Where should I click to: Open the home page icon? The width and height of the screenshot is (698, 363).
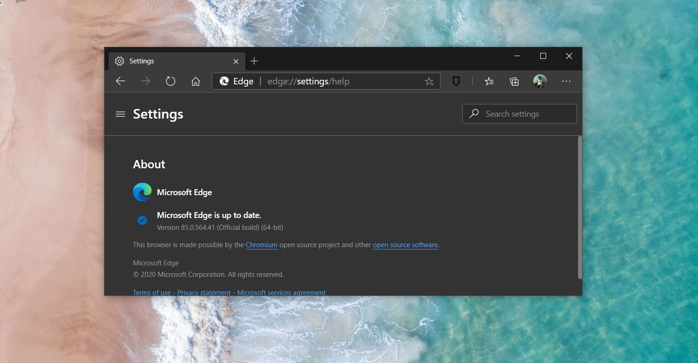[196, 81]
